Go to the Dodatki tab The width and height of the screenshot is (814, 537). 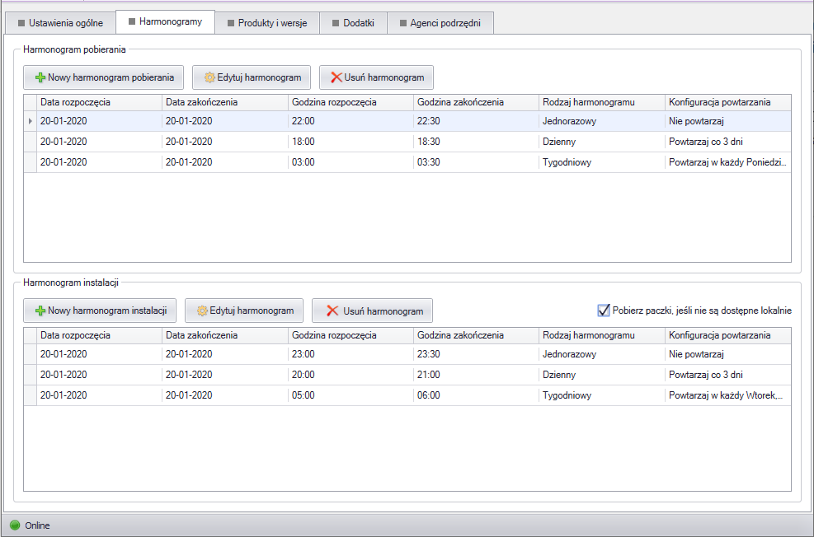[x=353, y=23]
